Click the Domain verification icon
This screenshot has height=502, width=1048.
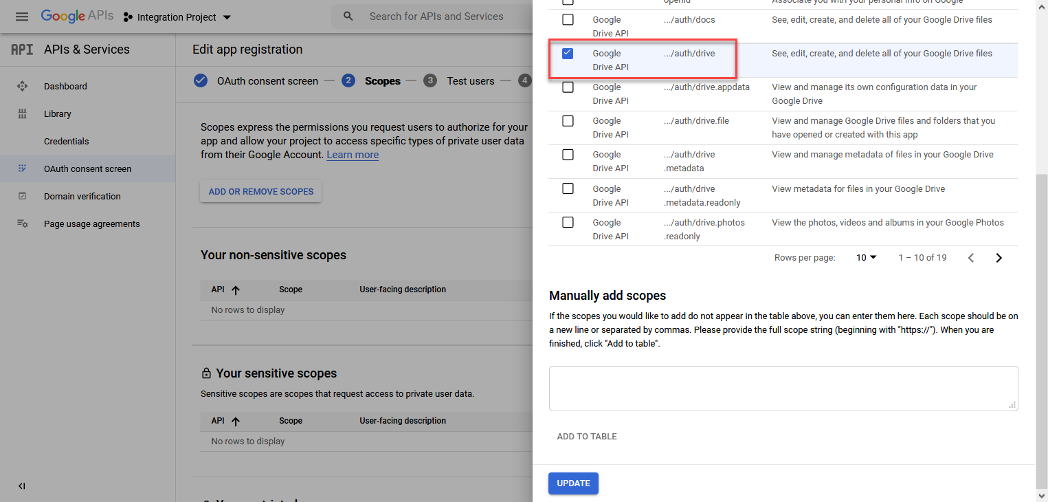click(22, 196)
